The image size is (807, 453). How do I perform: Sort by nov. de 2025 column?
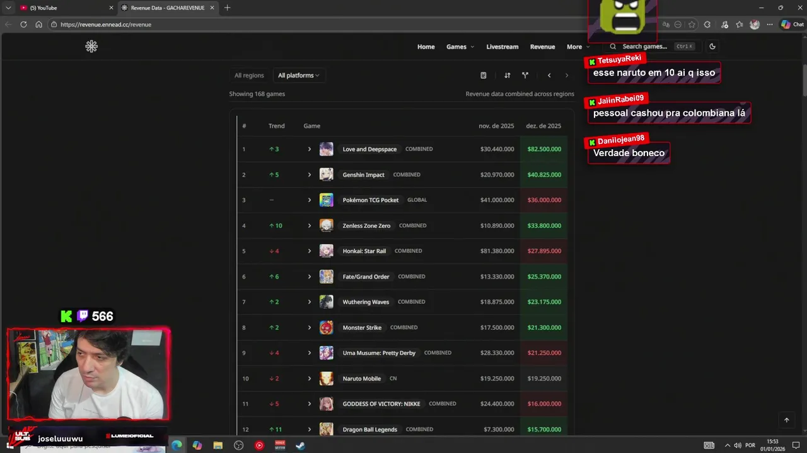tap(496, 126)
